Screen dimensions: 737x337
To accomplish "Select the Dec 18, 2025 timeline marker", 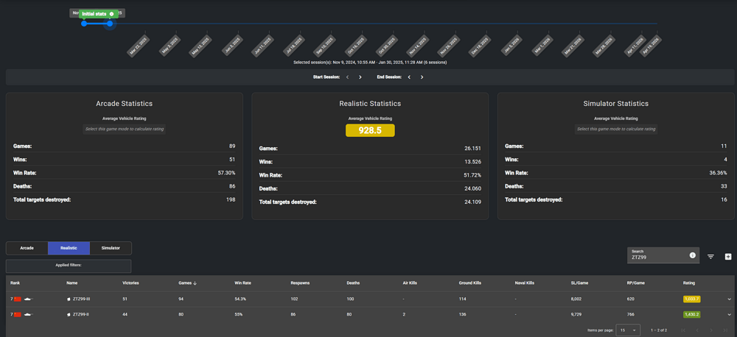I will (480, 46).
